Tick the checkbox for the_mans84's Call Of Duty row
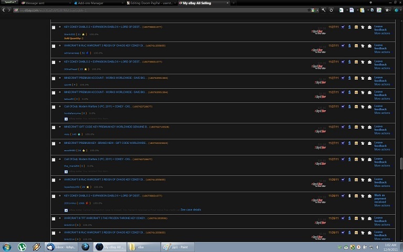 click(54, 160)
